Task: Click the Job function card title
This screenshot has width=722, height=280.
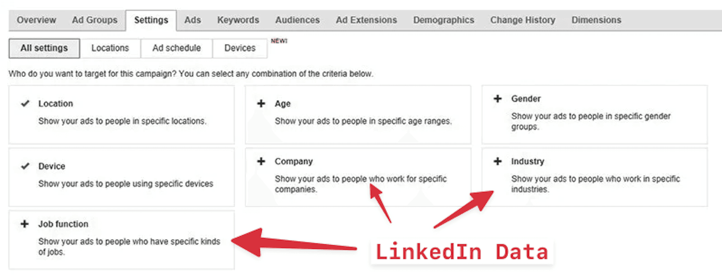Action: [x=63, y=224]
